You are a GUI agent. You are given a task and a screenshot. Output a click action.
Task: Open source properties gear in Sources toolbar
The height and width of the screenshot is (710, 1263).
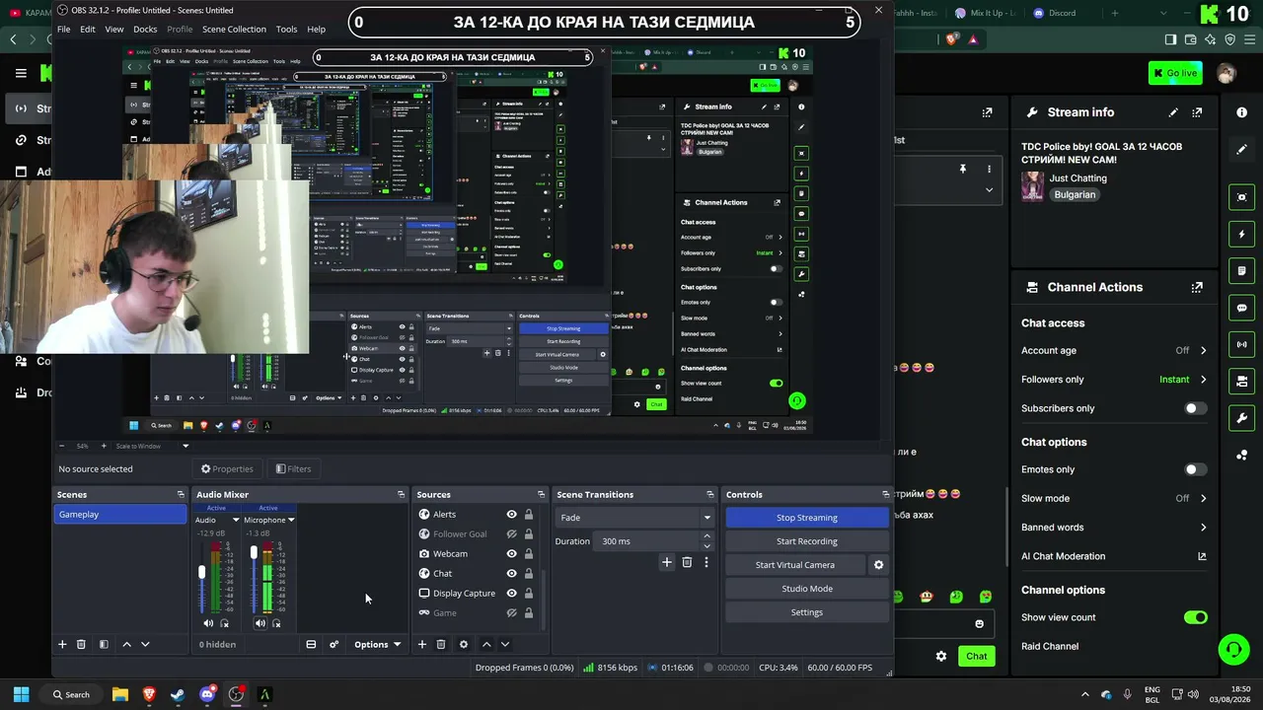pyautogui.click(x=464, y=644)
